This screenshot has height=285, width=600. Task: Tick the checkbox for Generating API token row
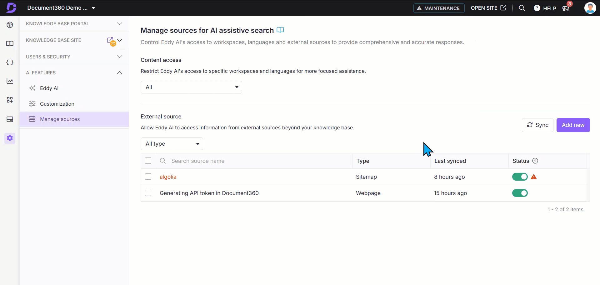148,193
